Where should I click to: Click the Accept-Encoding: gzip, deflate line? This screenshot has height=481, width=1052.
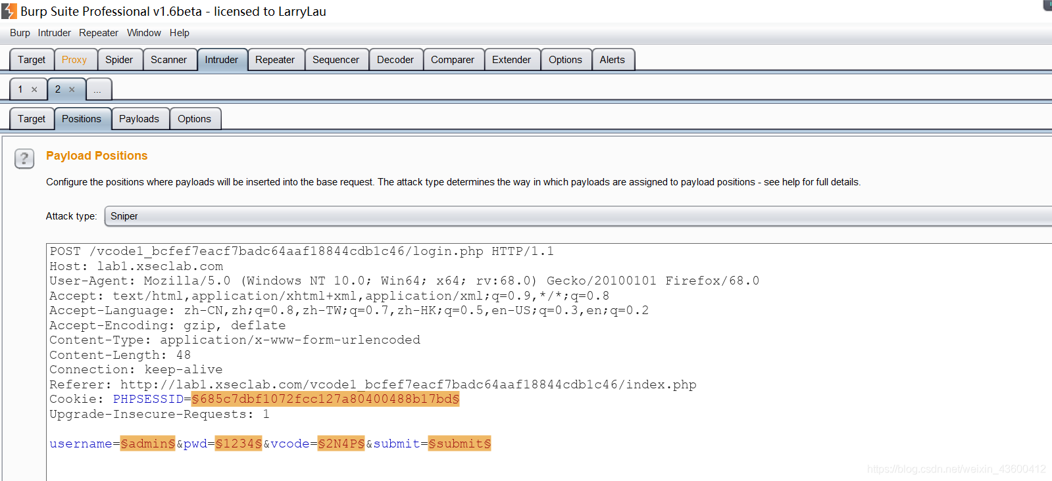click(168, 325)
